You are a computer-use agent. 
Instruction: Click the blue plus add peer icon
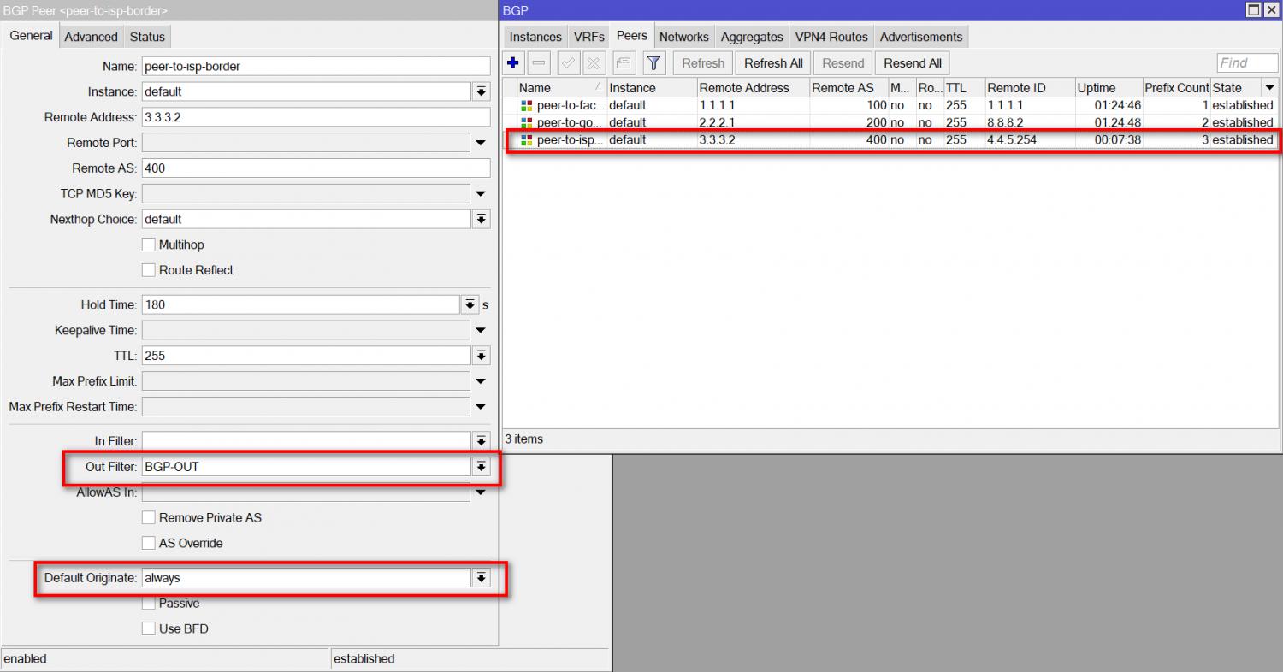513,63
